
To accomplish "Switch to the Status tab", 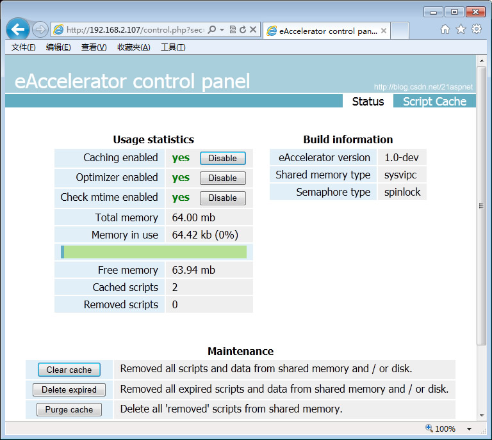I will tap(368, 101).
